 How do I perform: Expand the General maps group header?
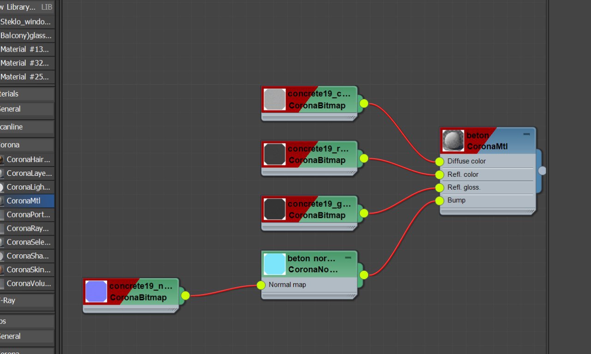click(x=27, y=336)
